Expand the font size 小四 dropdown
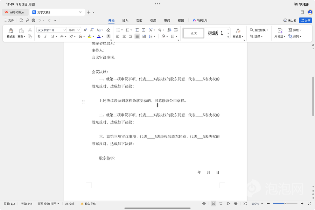Screen dimensions: 315x210 coord(74,30)
